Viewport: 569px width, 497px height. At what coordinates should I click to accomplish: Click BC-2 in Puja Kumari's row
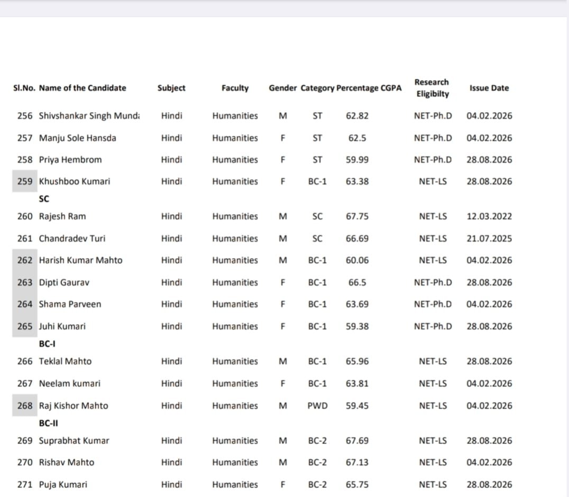pyautogui.click(x=317, y=484)
